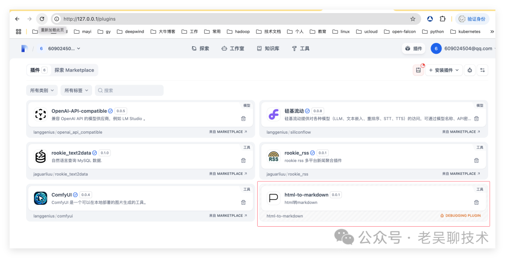Reload the page with the refresh icon
The height and width of the screenshot is (258, 505).
coord(42,19)
